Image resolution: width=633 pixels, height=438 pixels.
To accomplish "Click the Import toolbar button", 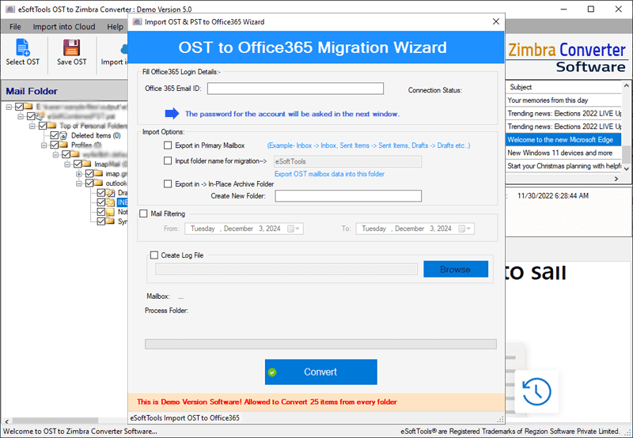I will click(114, 55).
